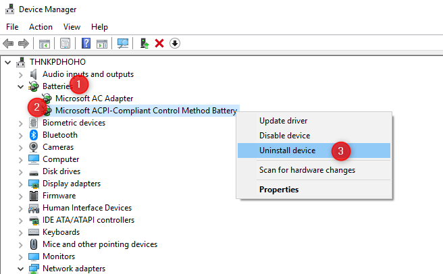The height and width of the screenshot is (274, 443).
Task: Collapse the Batteries category chevron
Action: pyautogui.click(x=21, y=86)
